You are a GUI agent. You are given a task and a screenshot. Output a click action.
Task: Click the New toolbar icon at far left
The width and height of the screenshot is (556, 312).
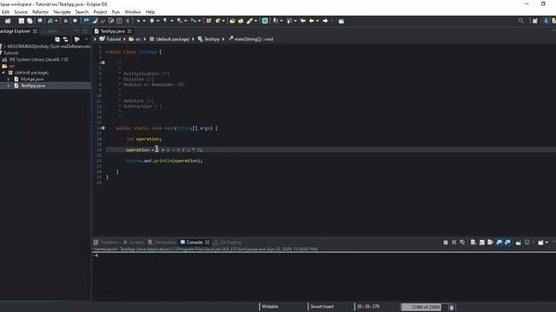coord(8,21)
